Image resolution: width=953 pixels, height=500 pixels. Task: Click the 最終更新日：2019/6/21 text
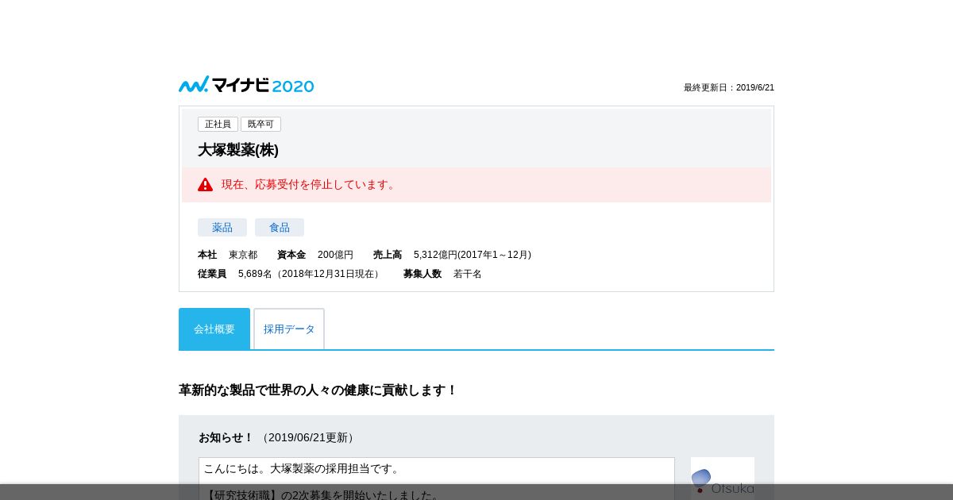click(729, 87)
